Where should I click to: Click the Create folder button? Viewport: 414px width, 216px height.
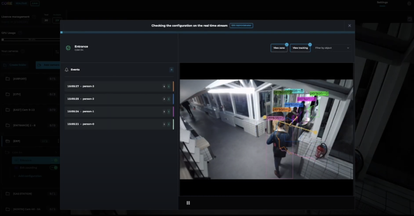[15, 65]
